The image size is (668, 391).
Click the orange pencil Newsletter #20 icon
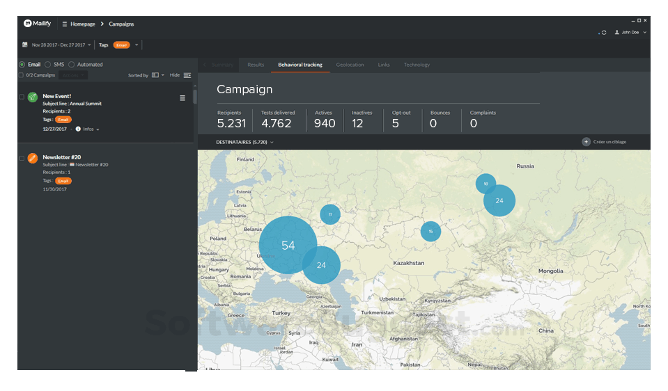point(33,159)
